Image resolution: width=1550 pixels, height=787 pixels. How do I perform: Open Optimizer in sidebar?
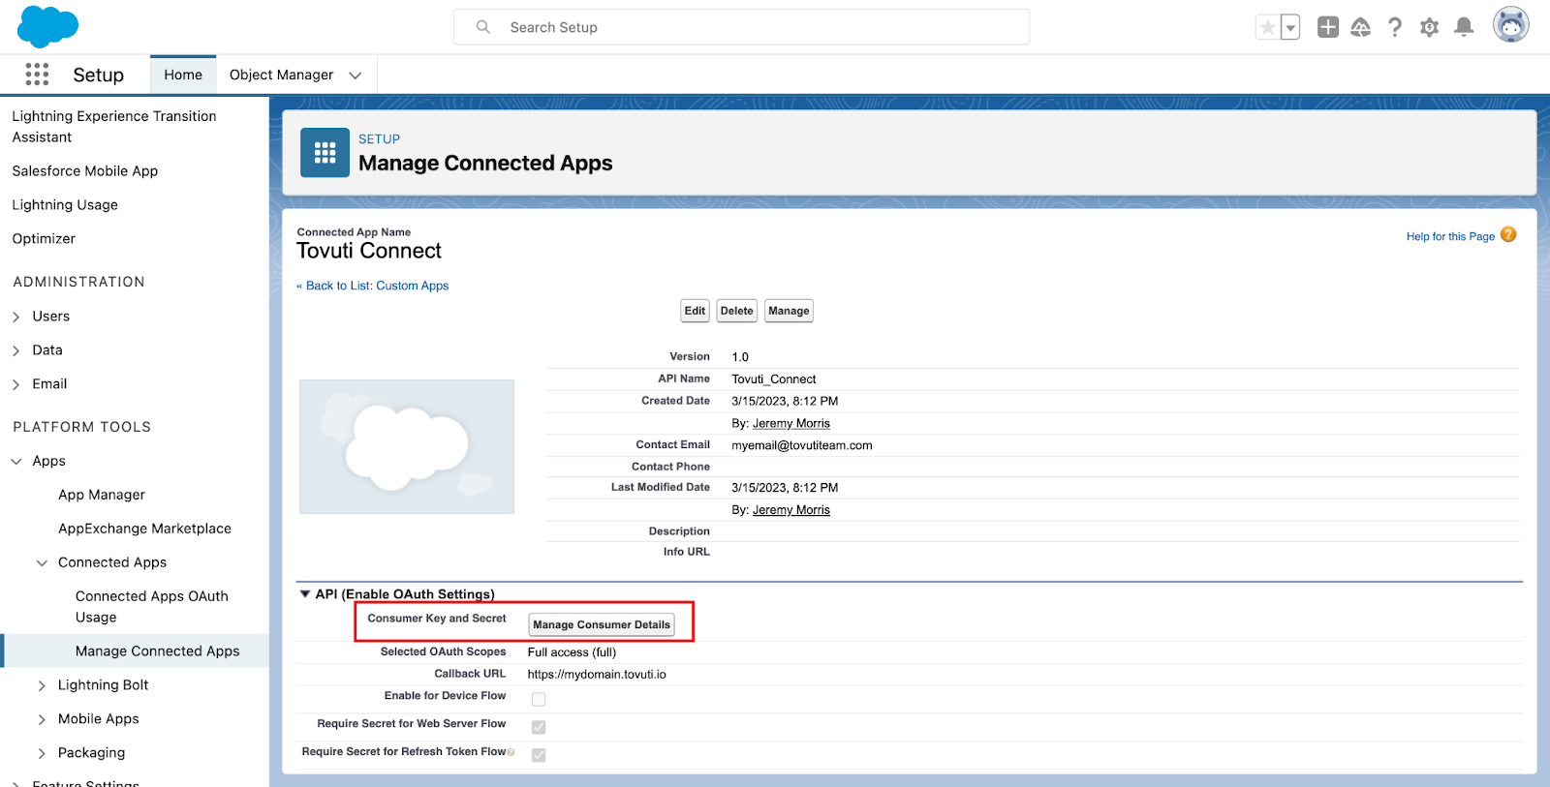coord(44,239)
